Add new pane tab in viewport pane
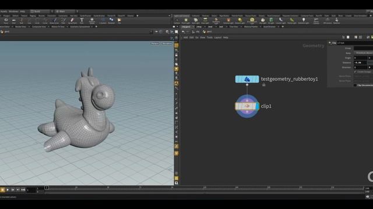The image size is (373, 209). pyautogui.click(x=96, y=27)
